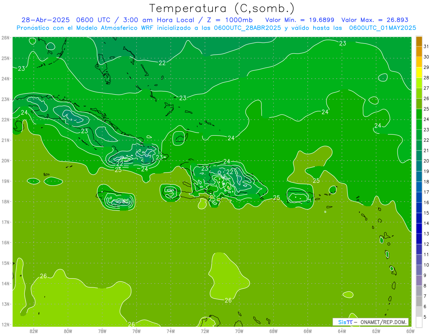Pick the white swatch below 5 on scale
436x336 pixels.
coord(419,322)
